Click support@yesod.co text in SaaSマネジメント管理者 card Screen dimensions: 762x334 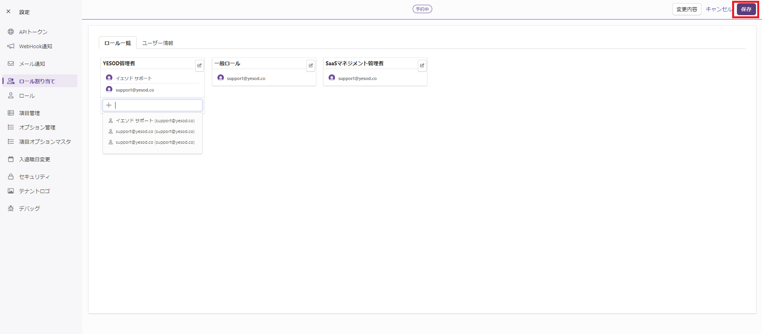click(357, 78)
